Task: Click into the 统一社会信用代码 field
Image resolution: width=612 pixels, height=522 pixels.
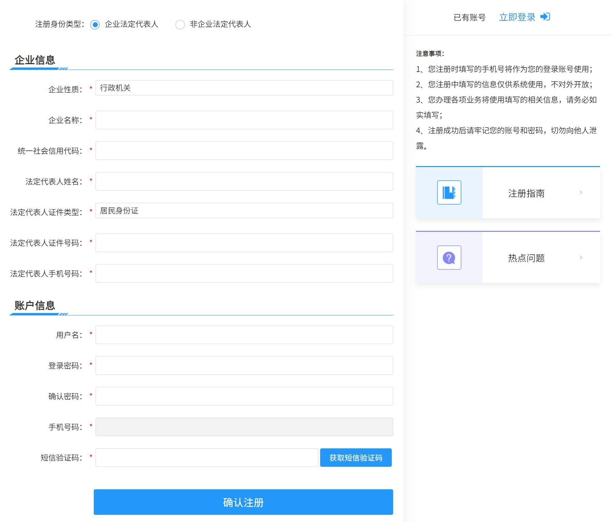Action: pos(244,151)
